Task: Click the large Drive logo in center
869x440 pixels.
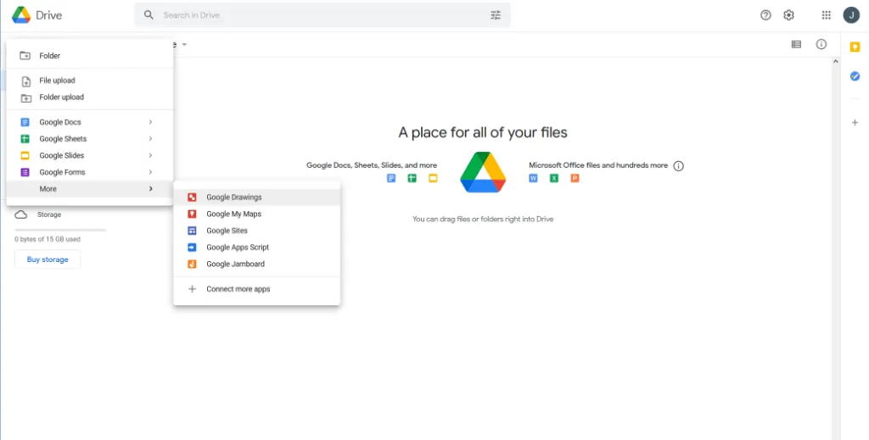Action: 483,172
